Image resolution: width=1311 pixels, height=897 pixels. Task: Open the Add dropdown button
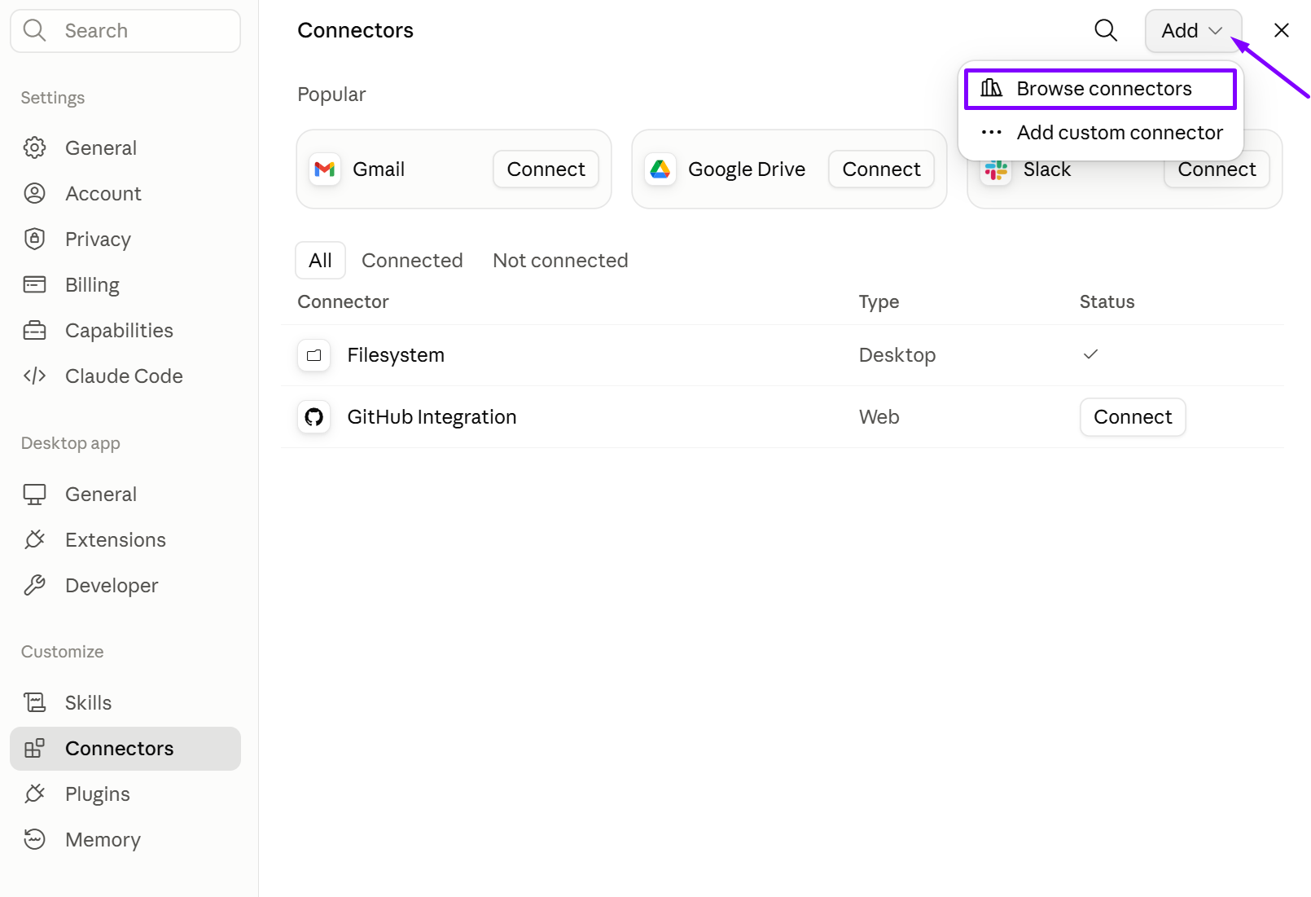click(1193, 31)
